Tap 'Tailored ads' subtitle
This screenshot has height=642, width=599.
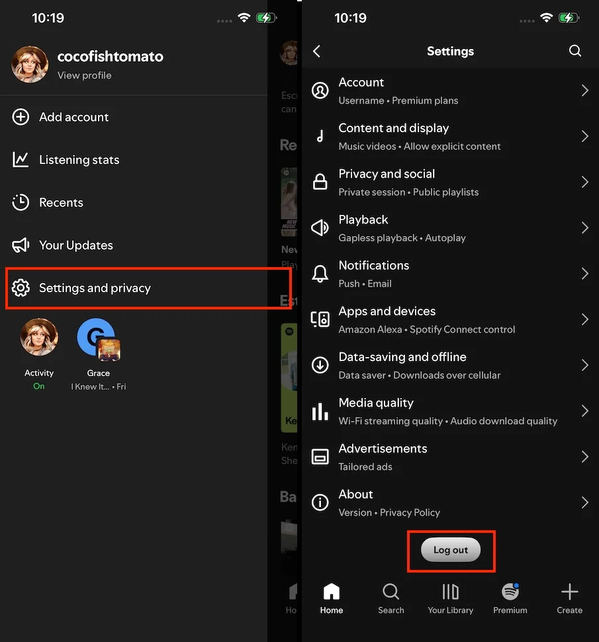point(365,467)
